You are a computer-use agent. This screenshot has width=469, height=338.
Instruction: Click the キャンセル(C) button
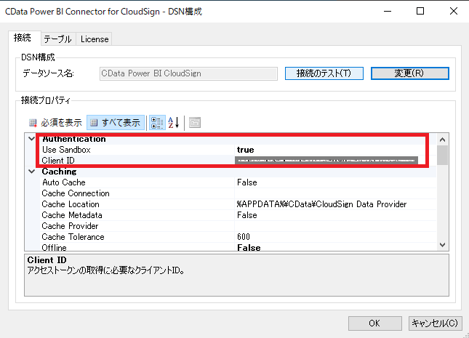[x=435, y=323]
